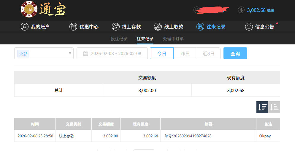Click the dollar coin balance icon
Image resolution: width=295 pixels, height=151 pixels.
(x=241, y=10)
